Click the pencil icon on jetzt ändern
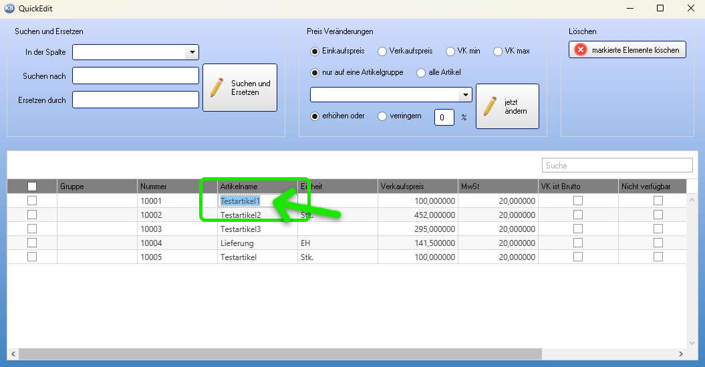This screenshot has height=367, width=705. tap(490, 106)
